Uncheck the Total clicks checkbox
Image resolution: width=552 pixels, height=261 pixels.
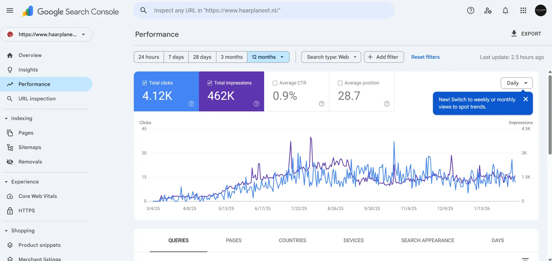click(x=145, y=83)
